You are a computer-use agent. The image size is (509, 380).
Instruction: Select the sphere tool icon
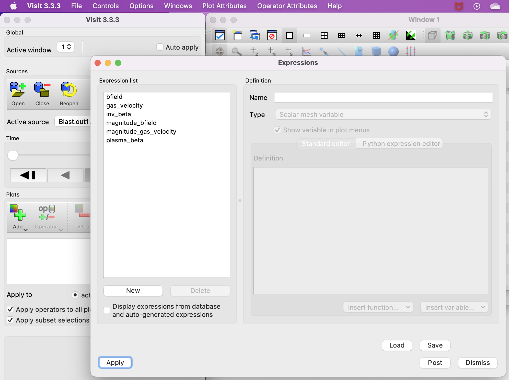(394, 51)
